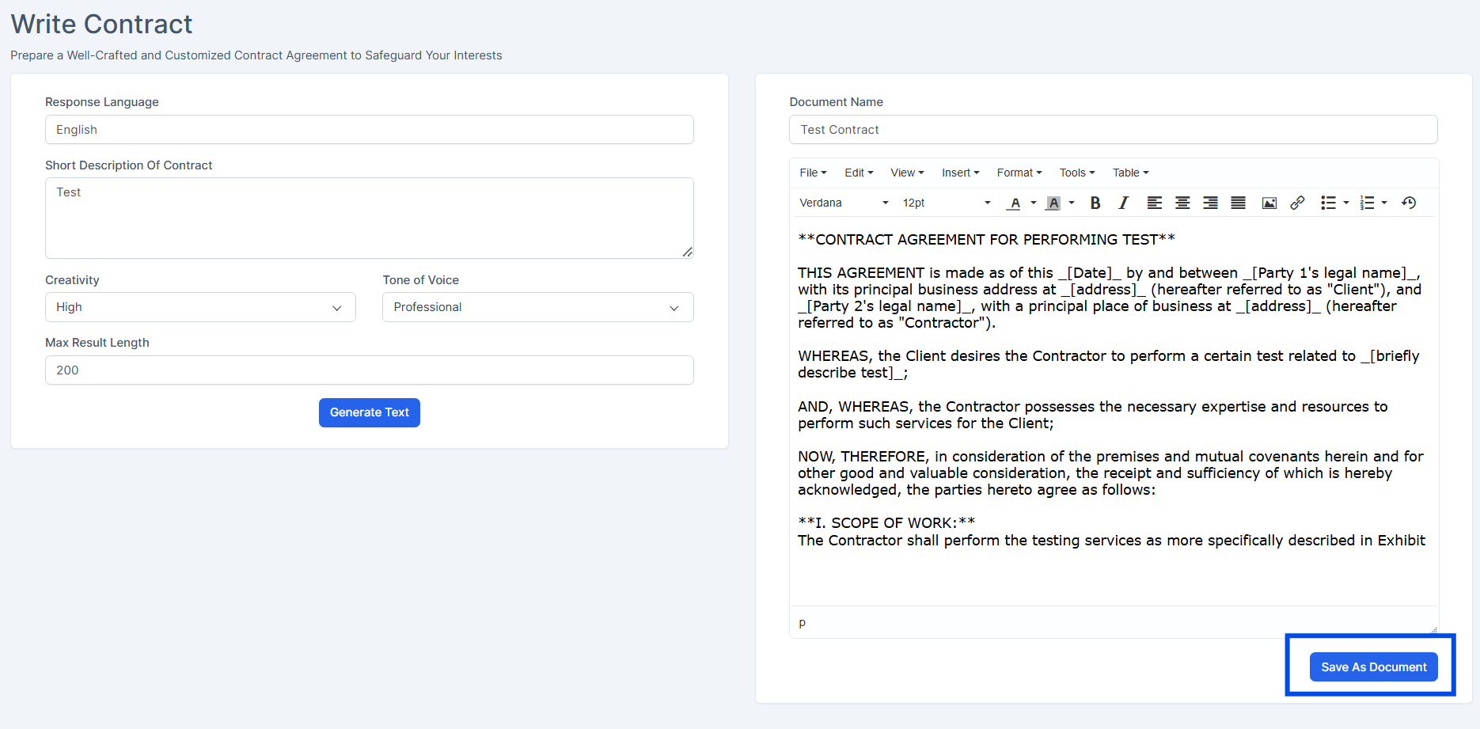Insert a hyperlink
Image resolution: width=1480 pixels, height=729 pixels.
pyautogui.click(x=1296, y=203)
